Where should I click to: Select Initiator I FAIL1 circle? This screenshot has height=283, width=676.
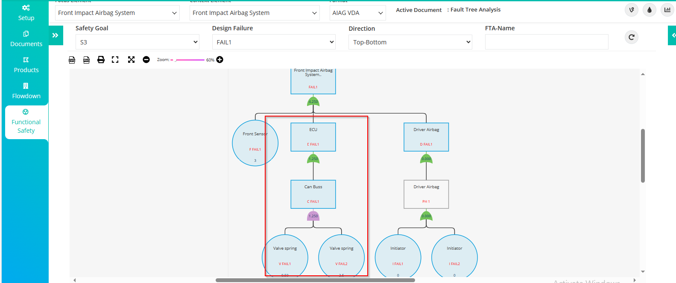click(398, 256)
